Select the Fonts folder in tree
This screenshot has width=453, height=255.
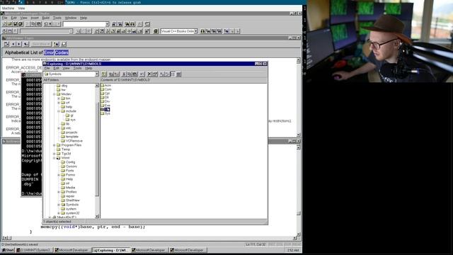tap(68, 171)
